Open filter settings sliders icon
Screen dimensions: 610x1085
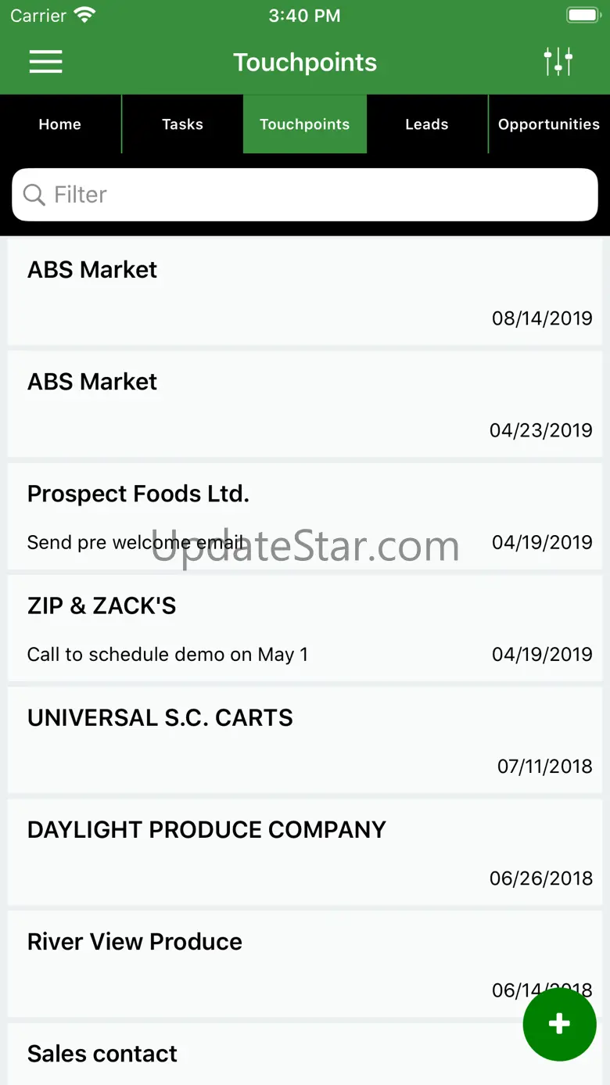[558, 62]
